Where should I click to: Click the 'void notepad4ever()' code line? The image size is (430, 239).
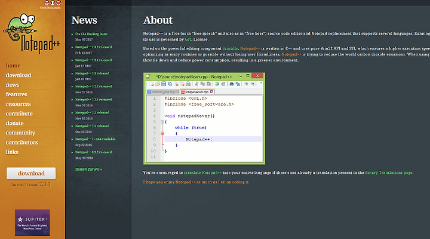(x=189, y=116)
